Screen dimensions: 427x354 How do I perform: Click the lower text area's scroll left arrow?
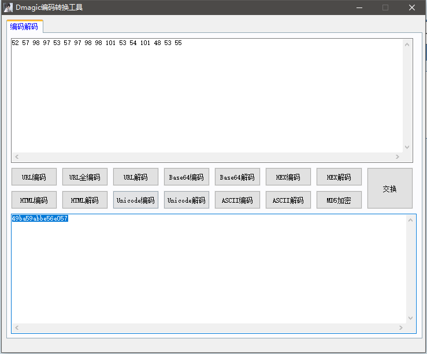(x=17, y=327)
